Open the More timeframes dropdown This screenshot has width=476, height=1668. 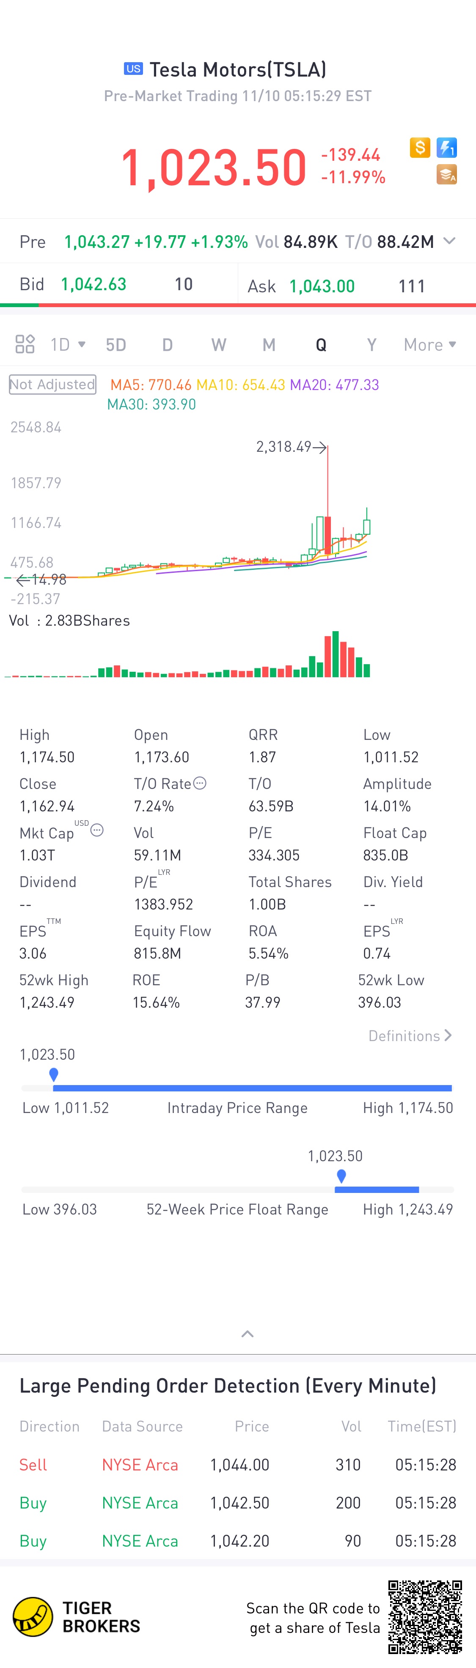point(430,344)
